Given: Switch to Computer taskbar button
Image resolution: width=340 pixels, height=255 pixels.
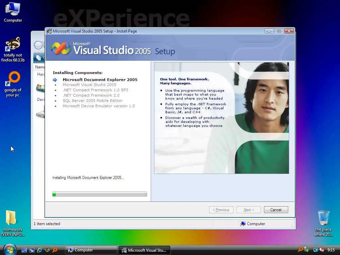Looking at the screenshot, I should 91,250.
